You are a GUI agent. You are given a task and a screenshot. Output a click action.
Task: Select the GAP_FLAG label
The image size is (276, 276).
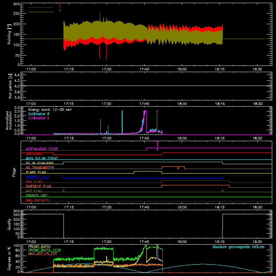pos(34,154)
